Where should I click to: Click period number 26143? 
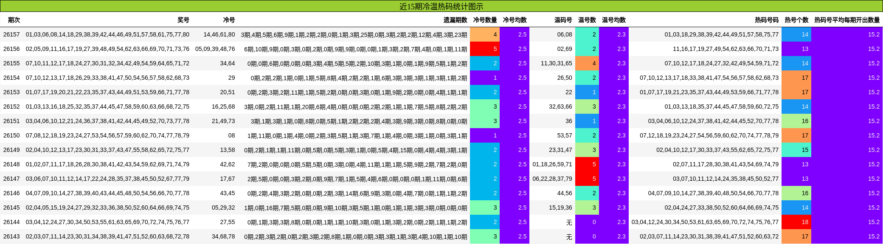pos(11,236)
